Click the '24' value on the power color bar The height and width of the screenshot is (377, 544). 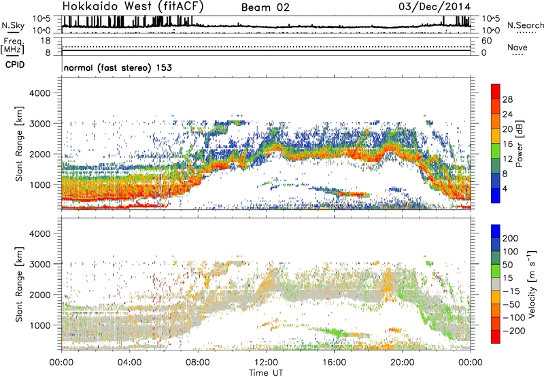point(507,114)
